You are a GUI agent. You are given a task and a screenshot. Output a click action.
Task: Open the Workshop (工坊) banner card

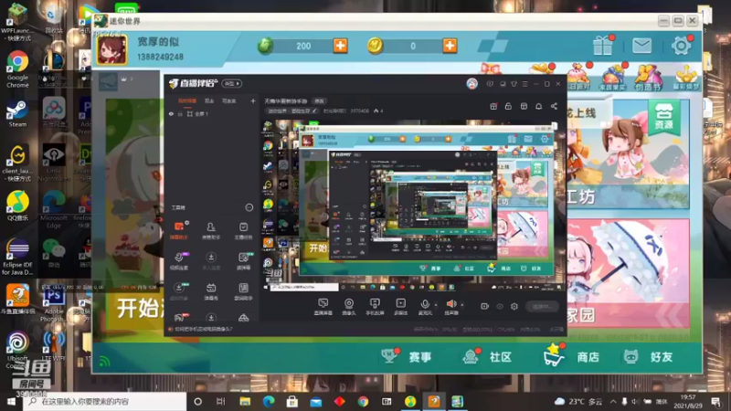point(628,153)
